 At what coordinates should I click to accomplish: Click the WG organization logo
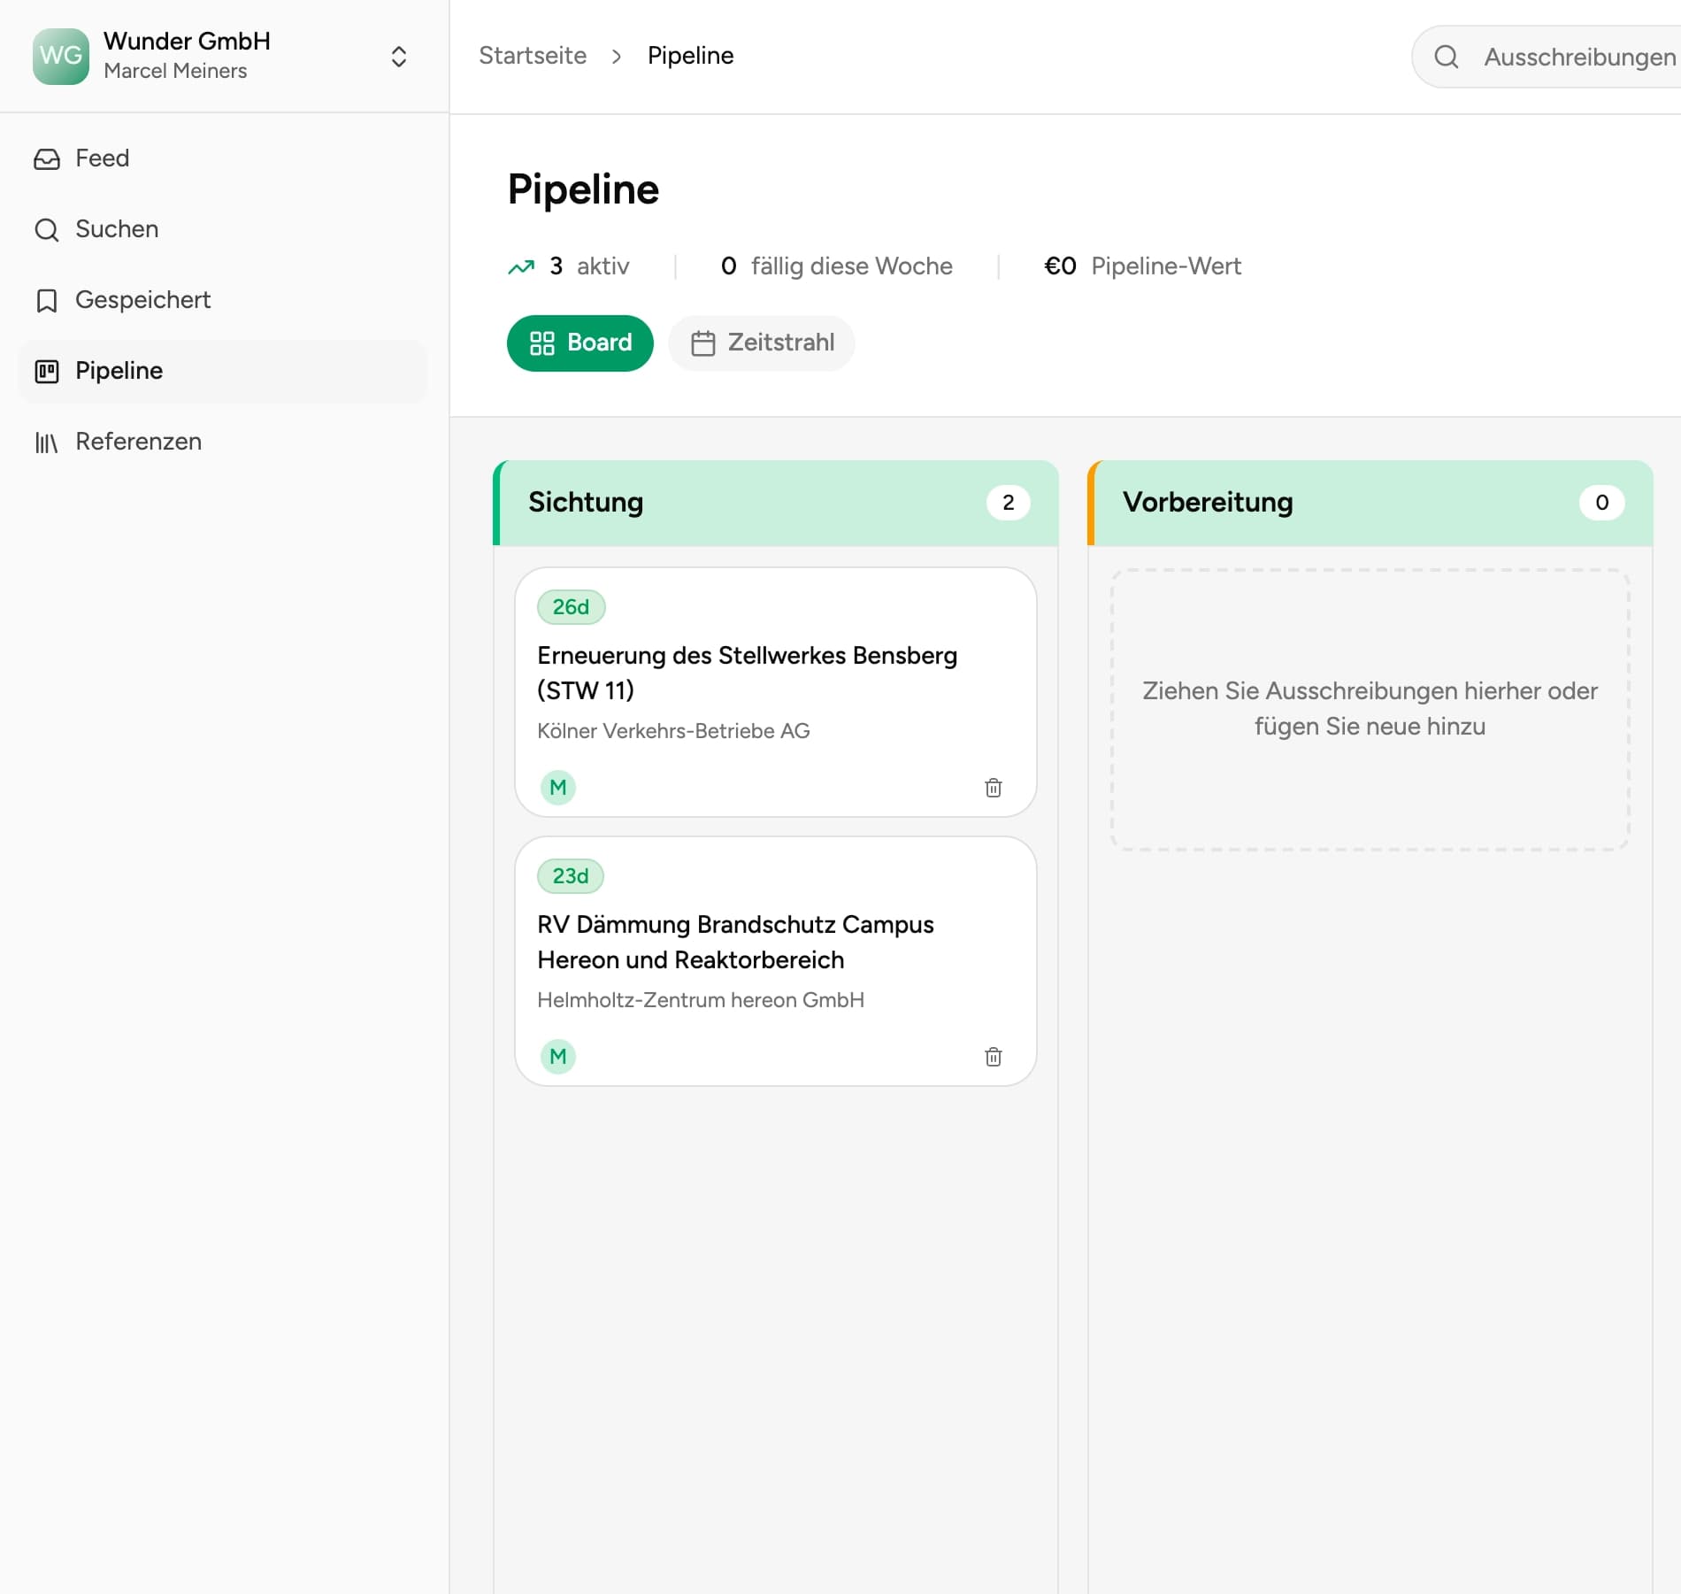pyautogui.click(x=61, y=57)
